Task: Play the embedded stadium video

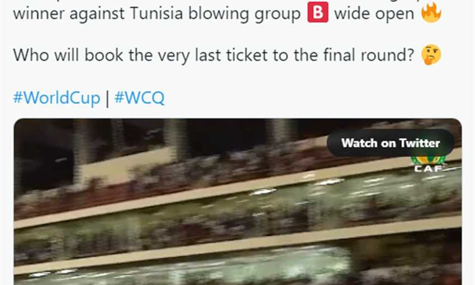Action: tap(238, 202)
